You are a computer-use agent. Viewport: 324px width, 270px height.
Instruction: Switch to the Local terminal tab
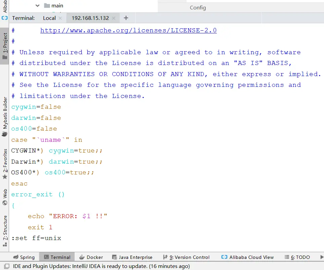[49, 18]
